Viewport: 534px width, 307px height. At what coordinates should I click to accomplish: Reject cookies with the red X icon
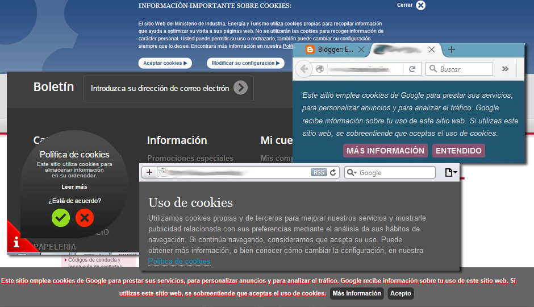(x=85, y=218)
